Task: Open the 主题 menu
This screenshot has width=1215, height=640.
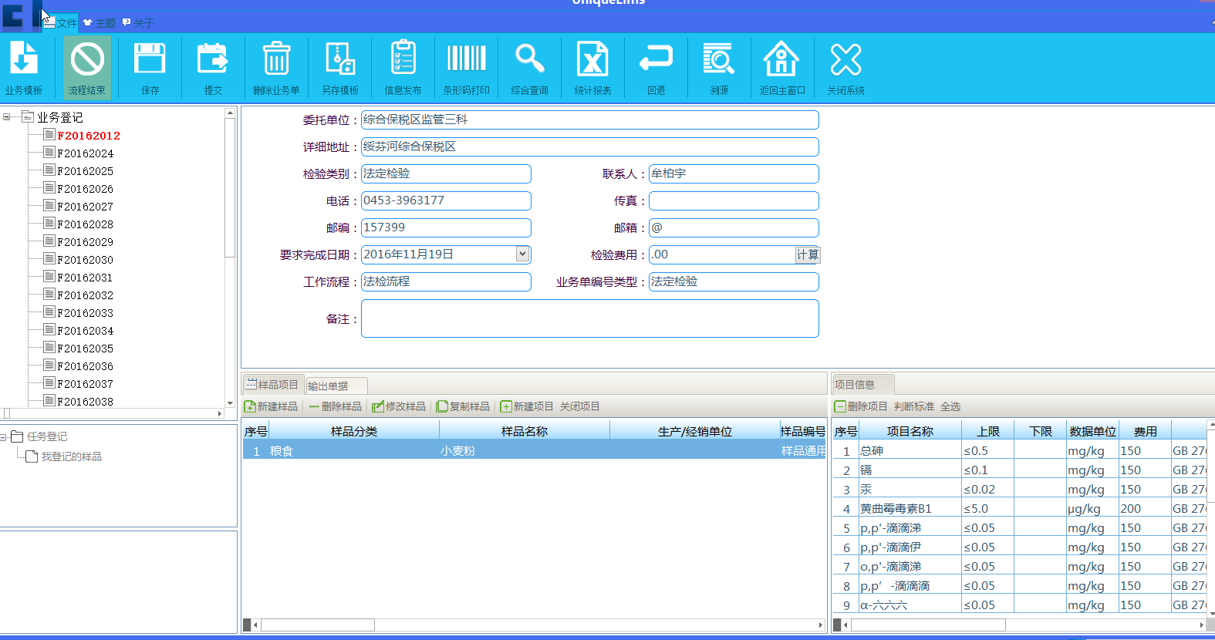Action: point(100,23)
